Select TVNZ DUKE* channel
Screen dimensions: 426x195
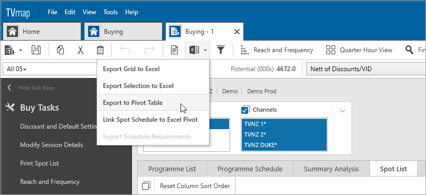284,145
